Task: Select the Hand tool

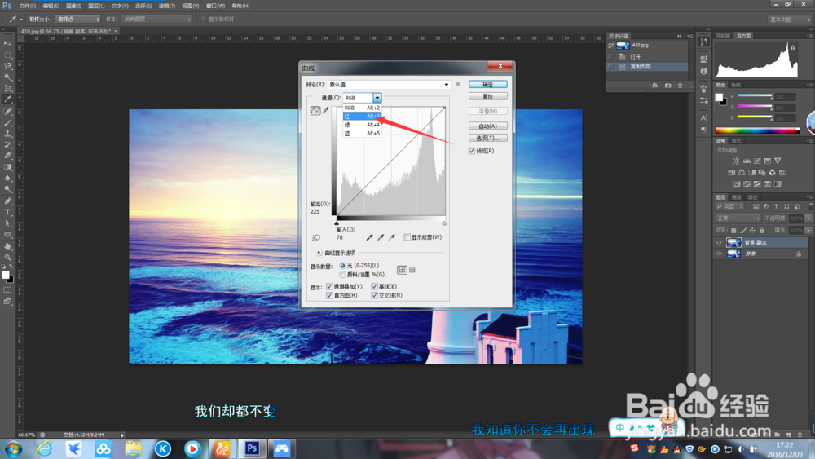Action: (x=8, y=246)
